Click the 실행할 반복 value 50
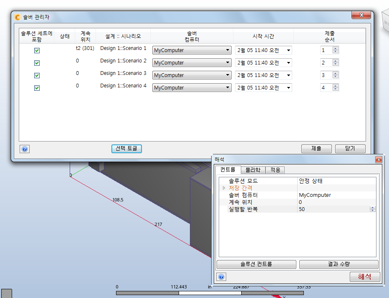The width and height of the screenshot is (389, 298). click(x=302, y=209)
